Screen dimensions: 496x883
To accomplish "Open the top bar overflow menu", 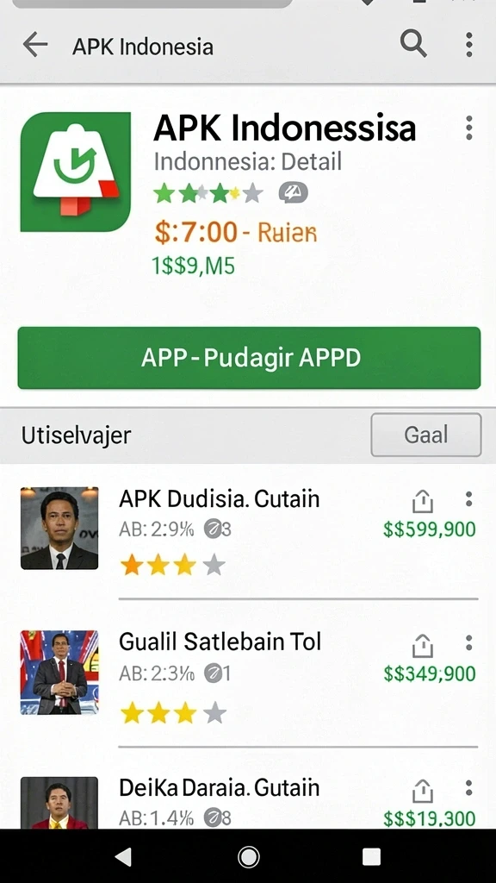I will (469, 45).
